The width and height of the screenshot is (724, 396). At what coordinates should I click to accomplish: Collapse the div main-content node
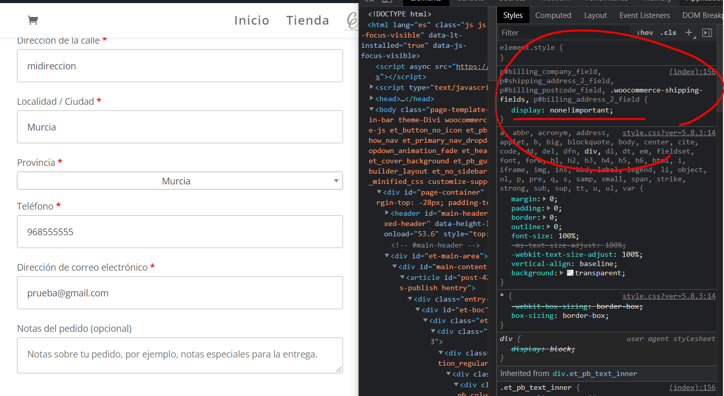coord(395,267)
